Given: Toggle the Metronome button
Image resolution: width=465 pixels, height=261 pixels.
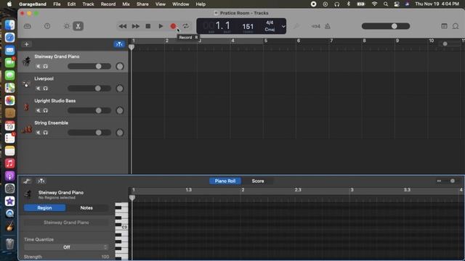Looking at the screenshot, I should [328, 26].
